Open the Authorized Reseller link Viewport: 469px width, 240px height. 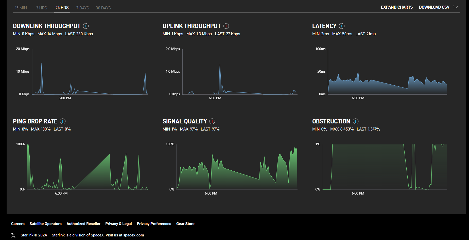coord(83,224)
